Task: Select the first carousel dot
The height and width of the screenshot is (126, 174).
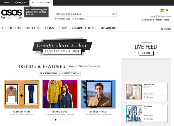Action: click(56, 120)
